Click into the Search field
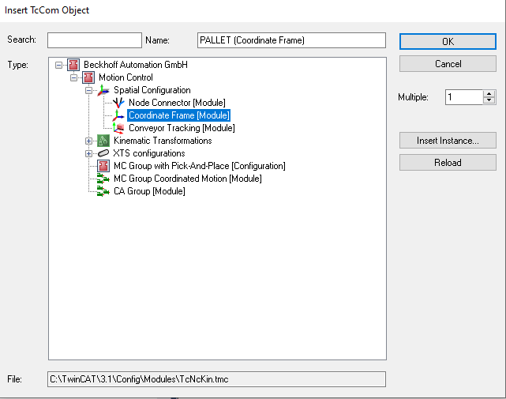The image size is (506, 399). 95,40
